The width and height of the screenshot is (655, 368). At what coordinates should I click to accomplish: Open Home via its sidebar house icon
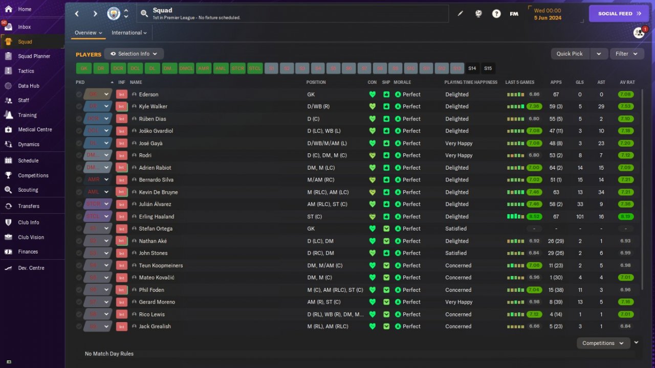tap(8, 9)
